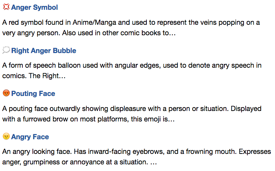Open the Anger Symbol link
The image size is (275, 171).
click(35, 7)
